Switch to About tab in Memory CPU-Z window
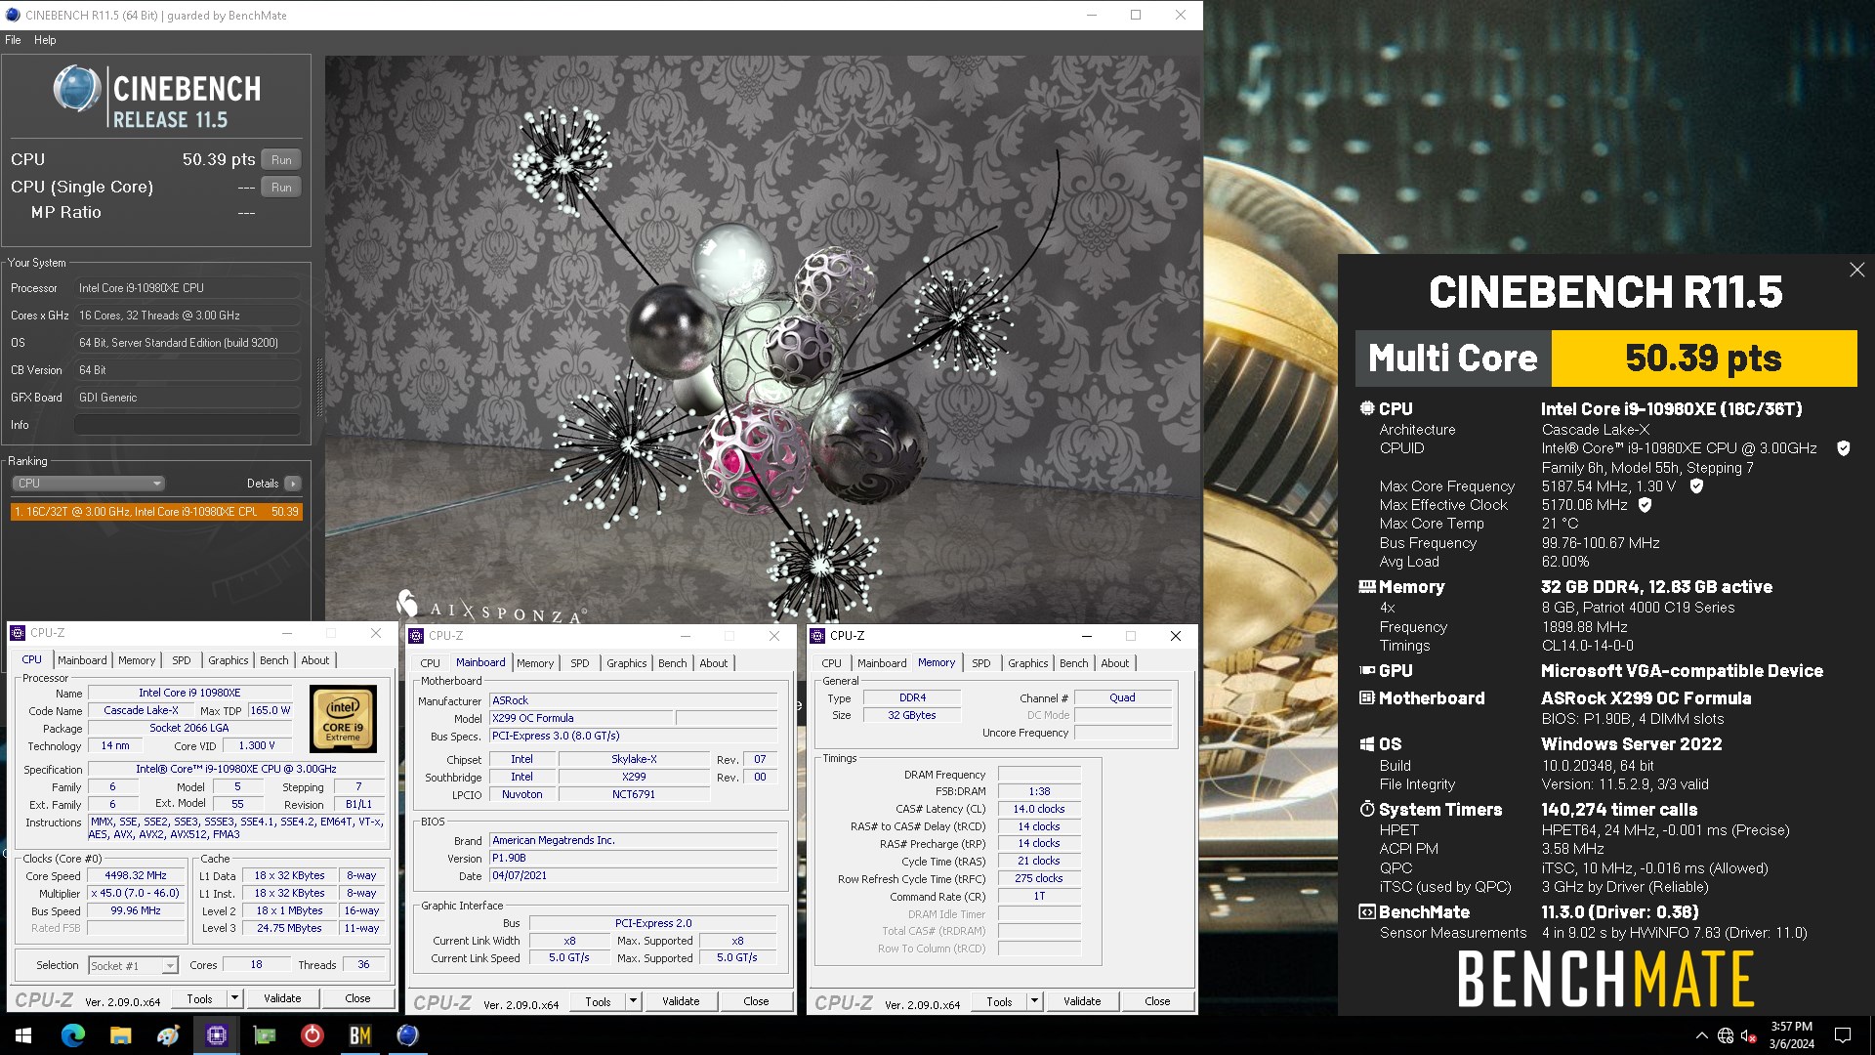Image resolution: width=1875 pixels, height=1055 pixels. pyautogui.click(x=1114, y=663)
